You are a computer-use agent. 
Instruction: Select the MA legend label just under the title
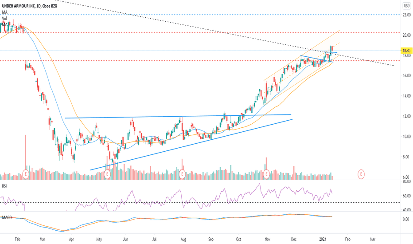pyautogui.click(x=5, y=12)
